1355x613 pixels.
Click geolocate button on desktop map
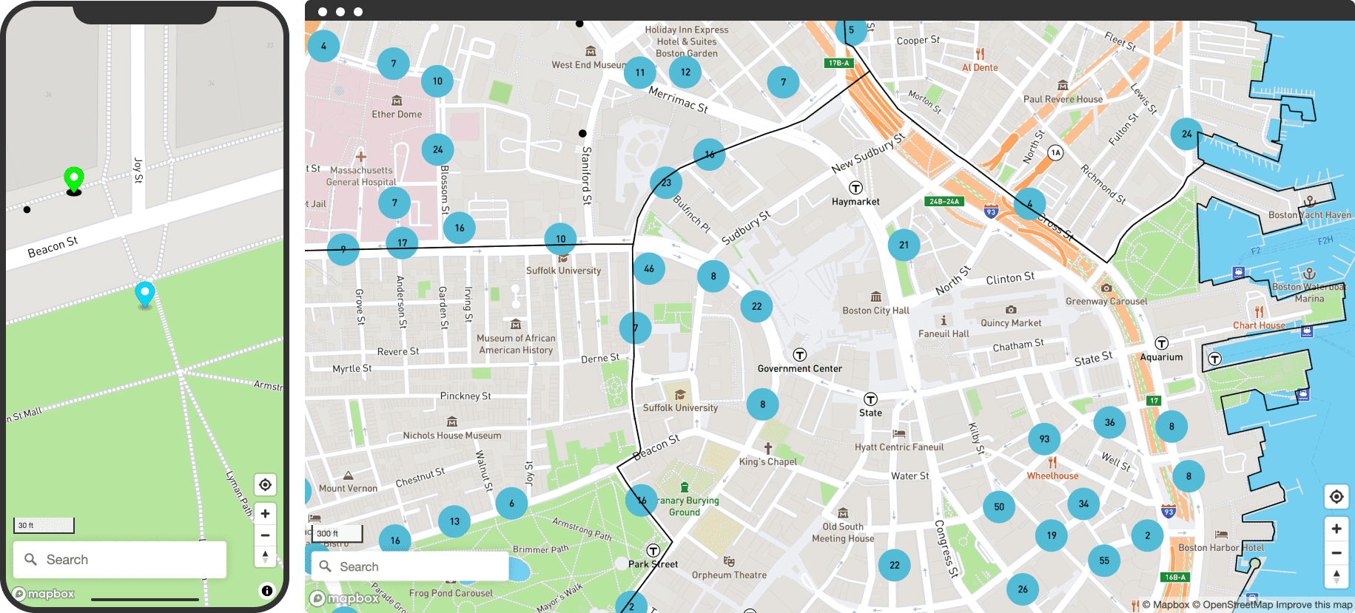pos(1336,496)
